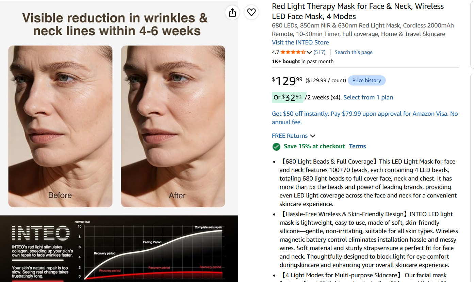This screenshot has width=474, height=282.
Task: Open the $50 off Amazon Visa offer
Action: coord(365,118)
